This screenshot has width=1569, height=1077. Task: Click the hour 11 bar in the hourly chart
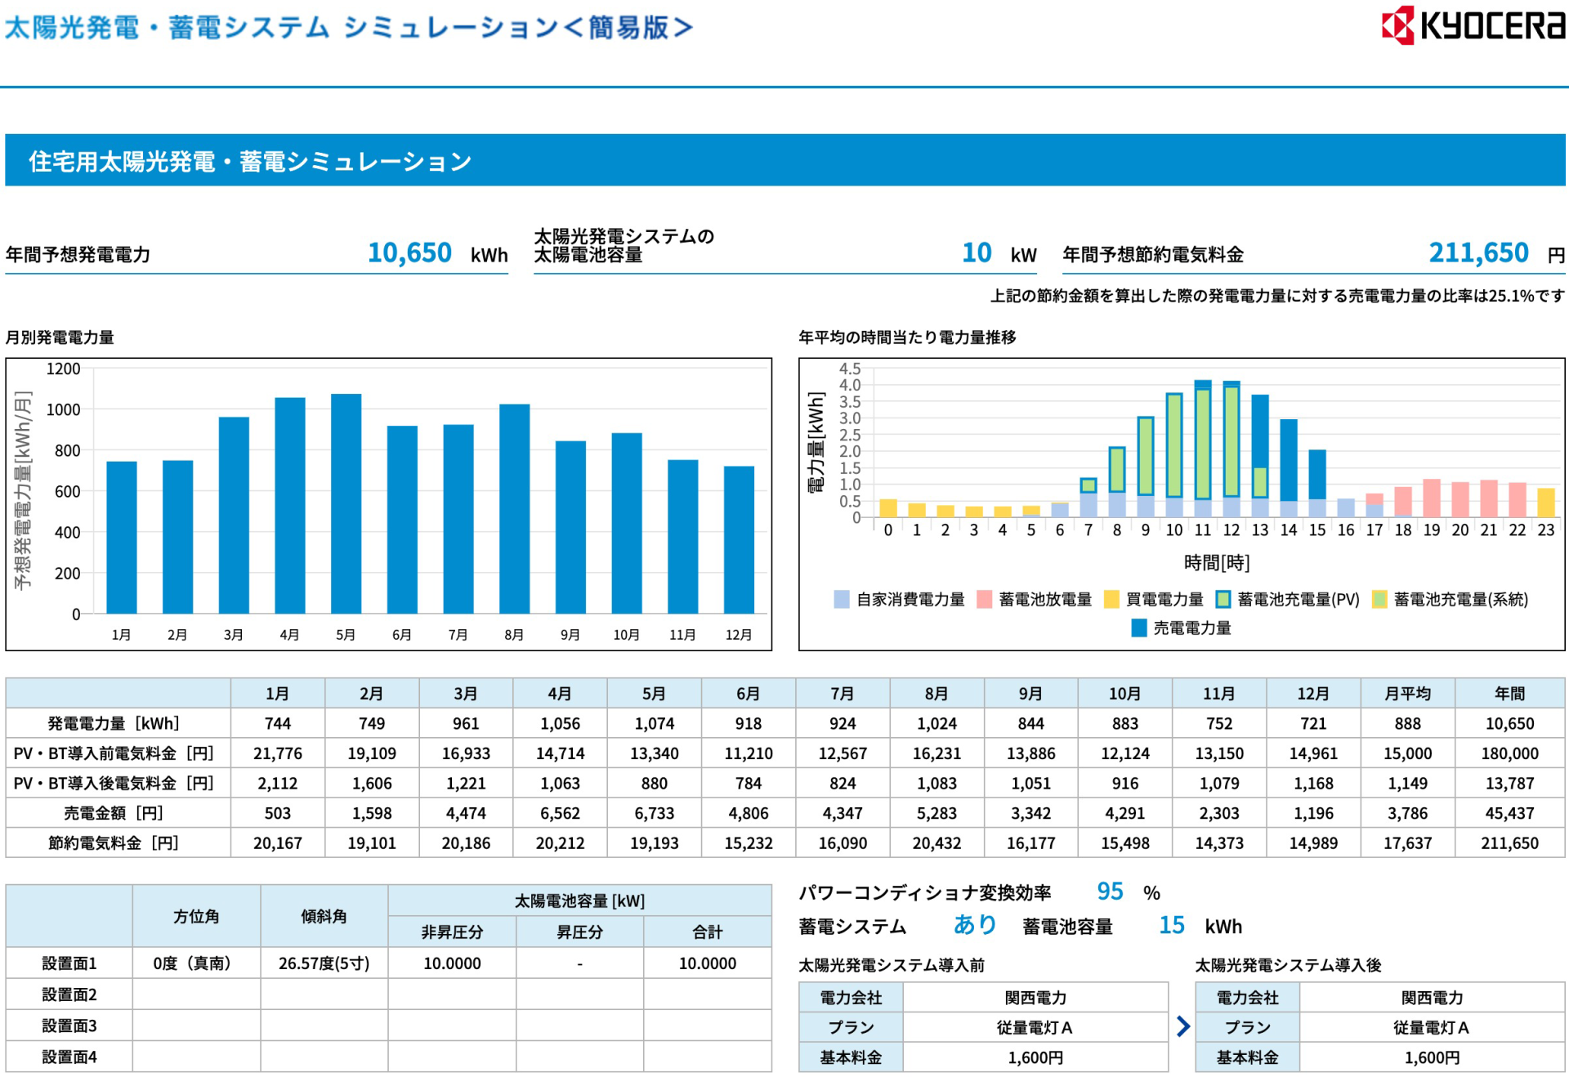[1203, 449]
